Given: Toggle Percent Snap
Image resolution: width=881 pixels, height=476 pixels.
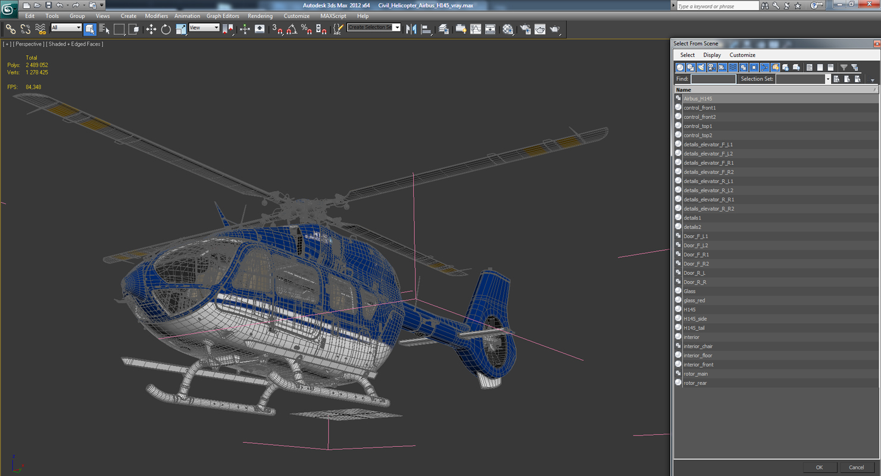Looking at the screenshot, I should pyautogui.click(x=306, y=29).
